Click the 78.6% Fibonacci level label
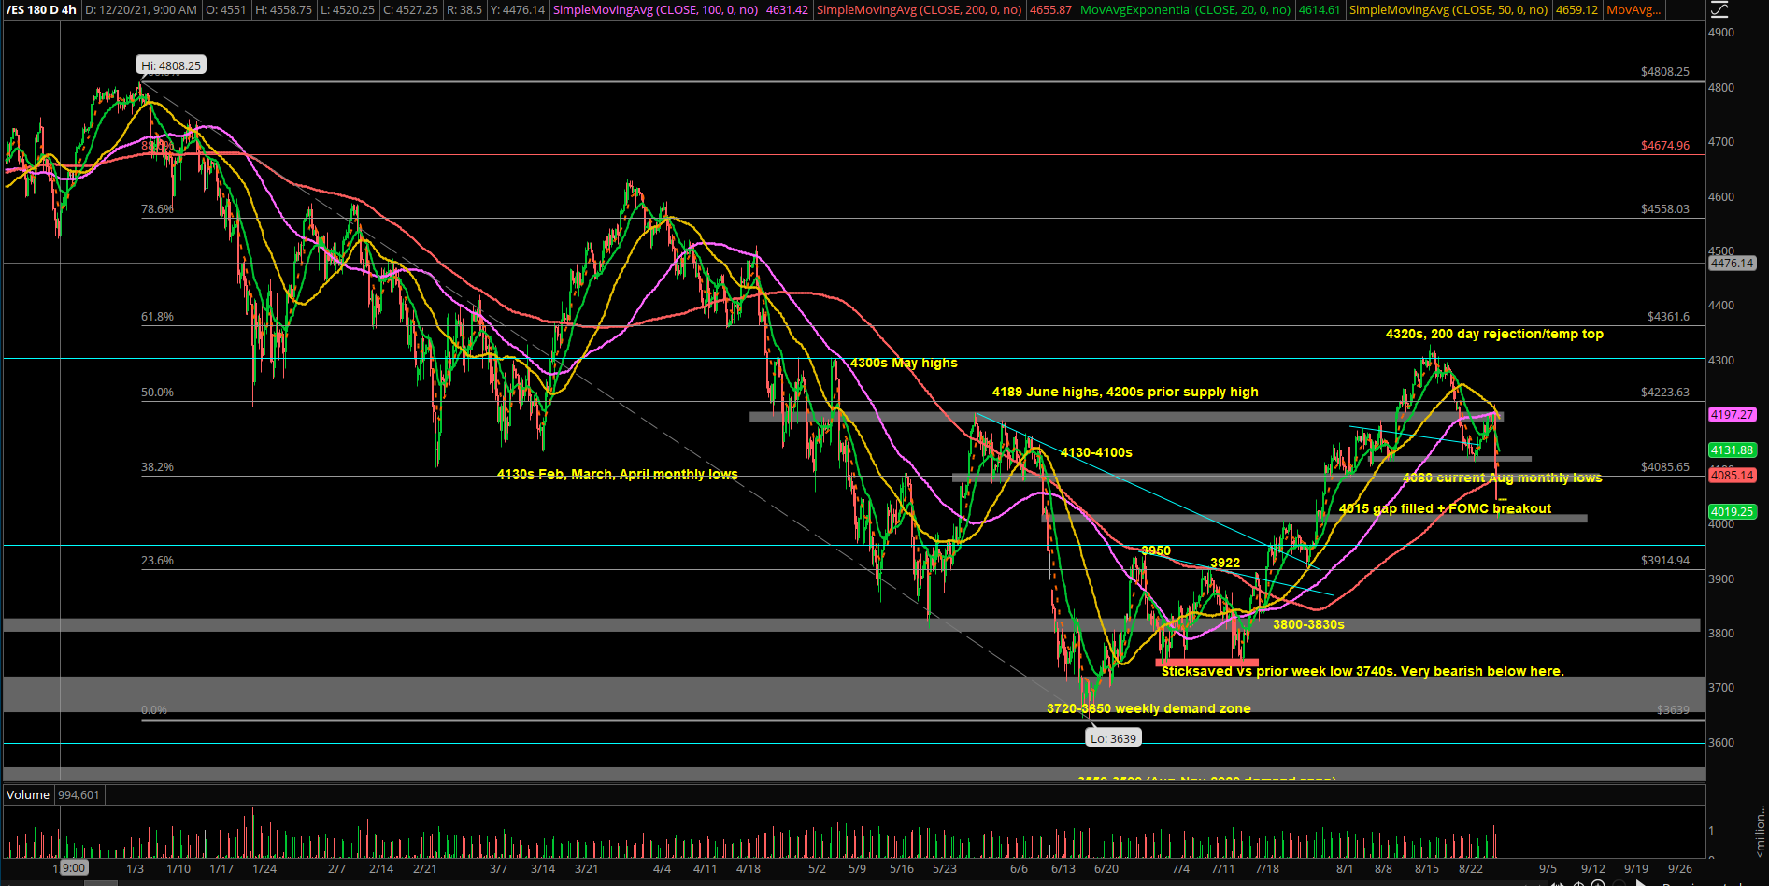This screenshot has height=886, width=1769. tap(157, 209)
